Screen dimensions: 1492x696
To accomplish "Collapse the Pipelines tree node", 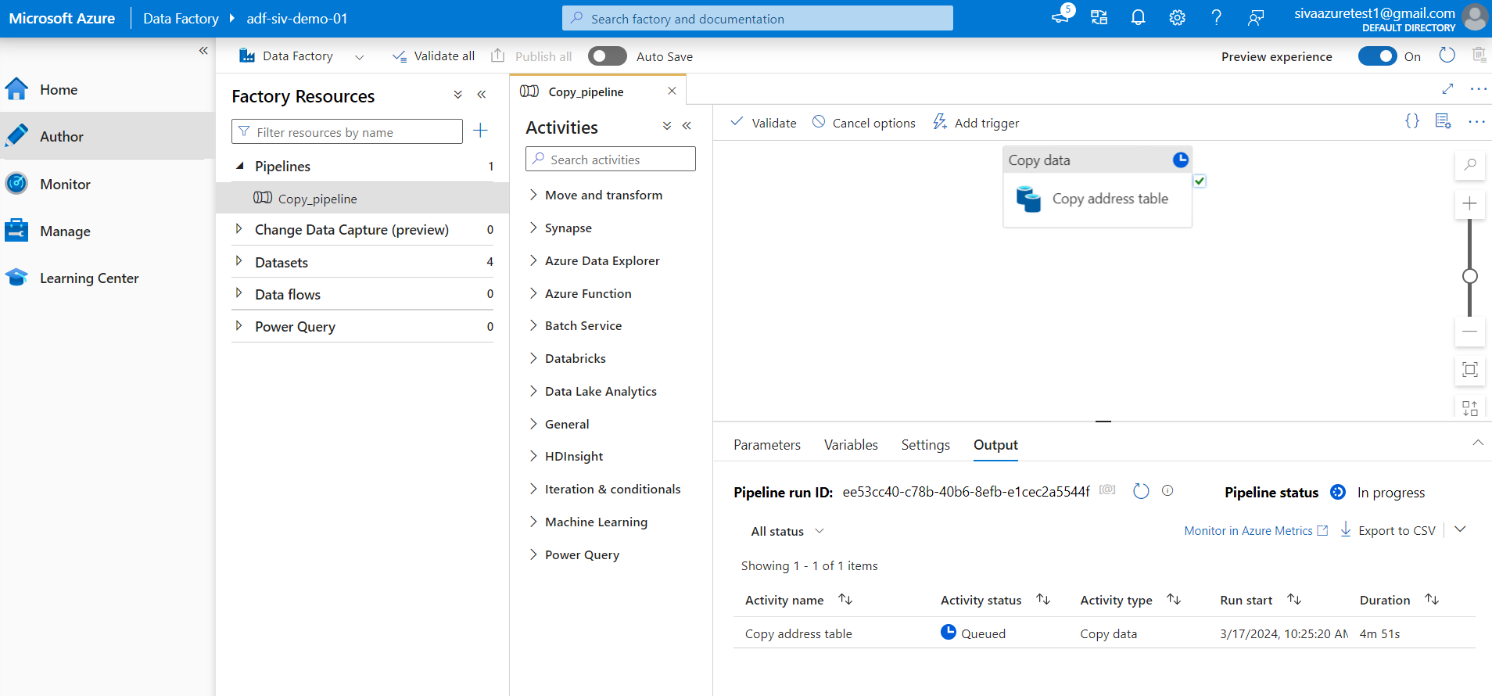I will (x=240, y=166).
